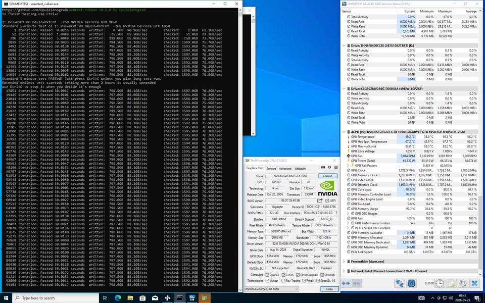The height and width of the screenshot is (303, 485).
Task: Click the taskbar date and time
Action: [463, 298]
